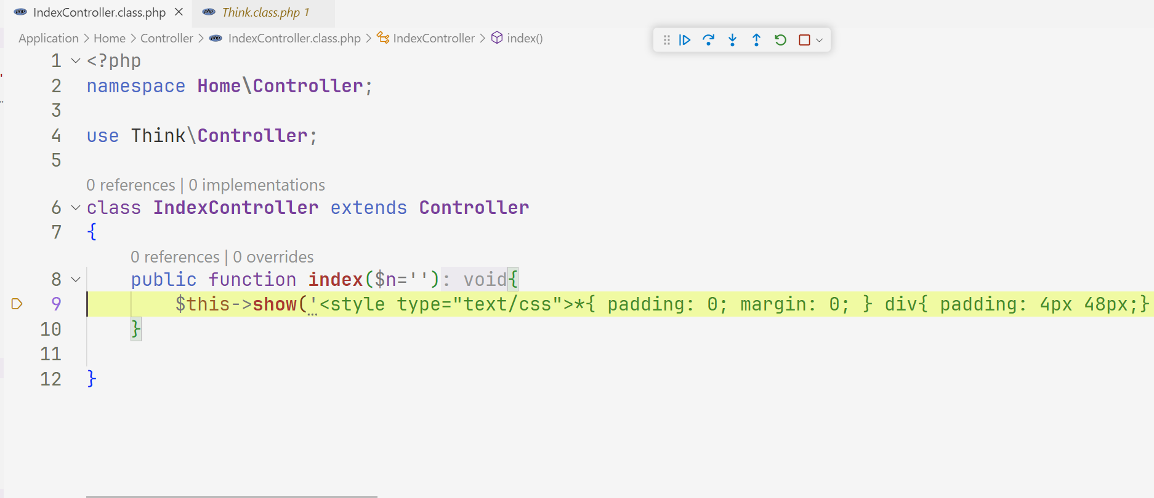This screenshot has width=1154, height=498.
Task: Click the Step Over debug icon
Action: [708, 40]
